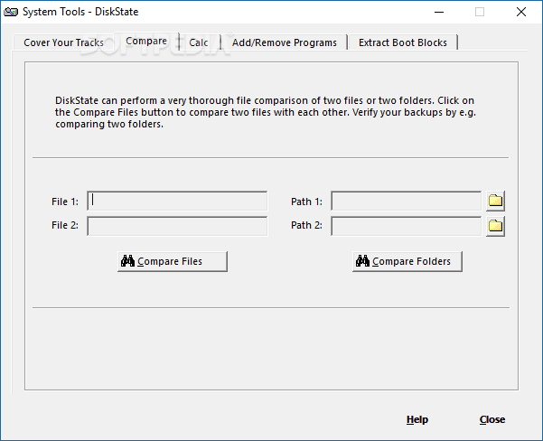Image resolution: width=543 pixels, height=441 pixels.
Task: Open the Calc tab
Action: coord(199,42)
